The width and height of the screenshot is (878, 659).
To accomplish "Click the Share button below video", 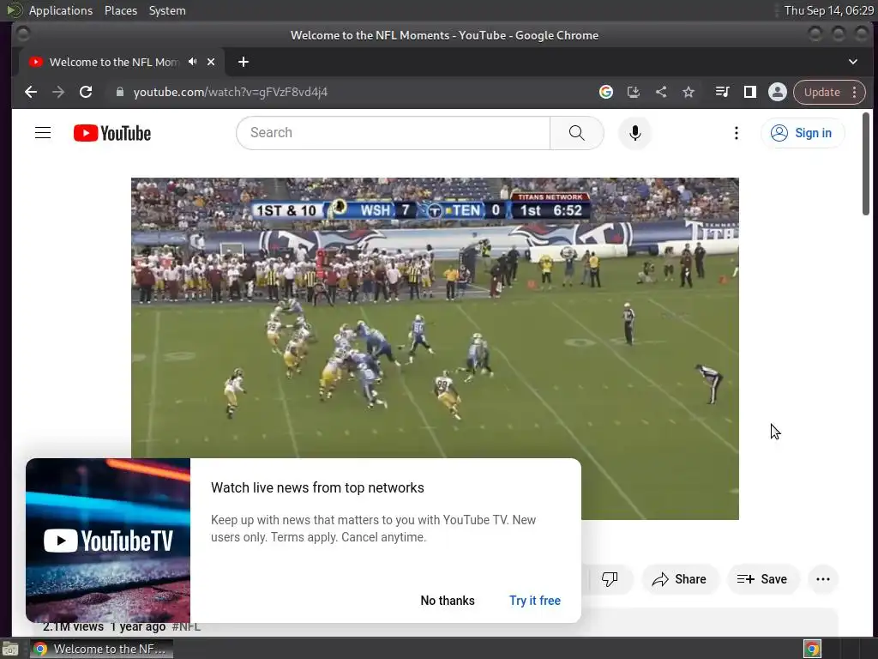I will tap(679, 579).
